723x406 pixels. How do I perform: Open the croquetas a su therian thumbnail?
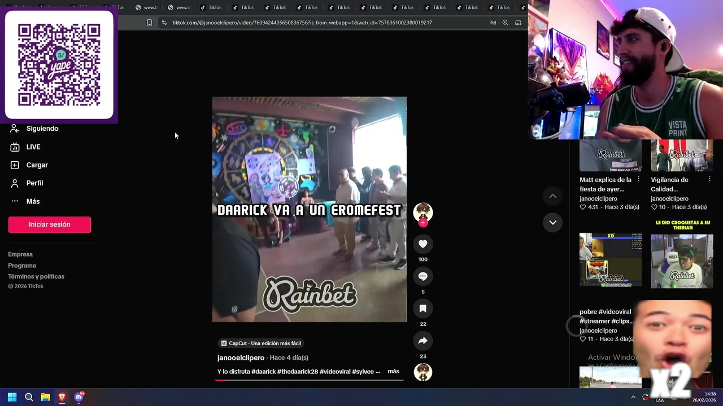coord(682,253)
